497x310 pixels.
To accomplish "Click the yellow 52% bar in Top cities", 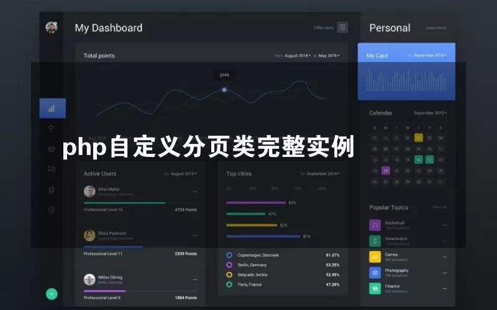I will (x=252, y=225).
